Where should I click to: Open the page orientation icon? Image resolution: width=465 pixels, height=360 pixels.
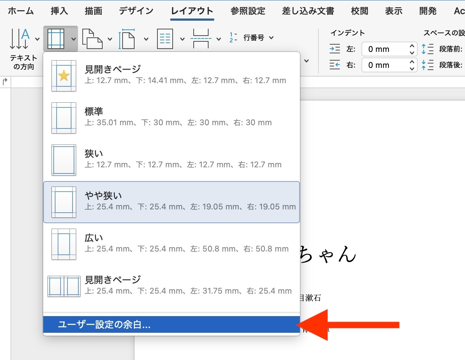[x=92, y=39]
